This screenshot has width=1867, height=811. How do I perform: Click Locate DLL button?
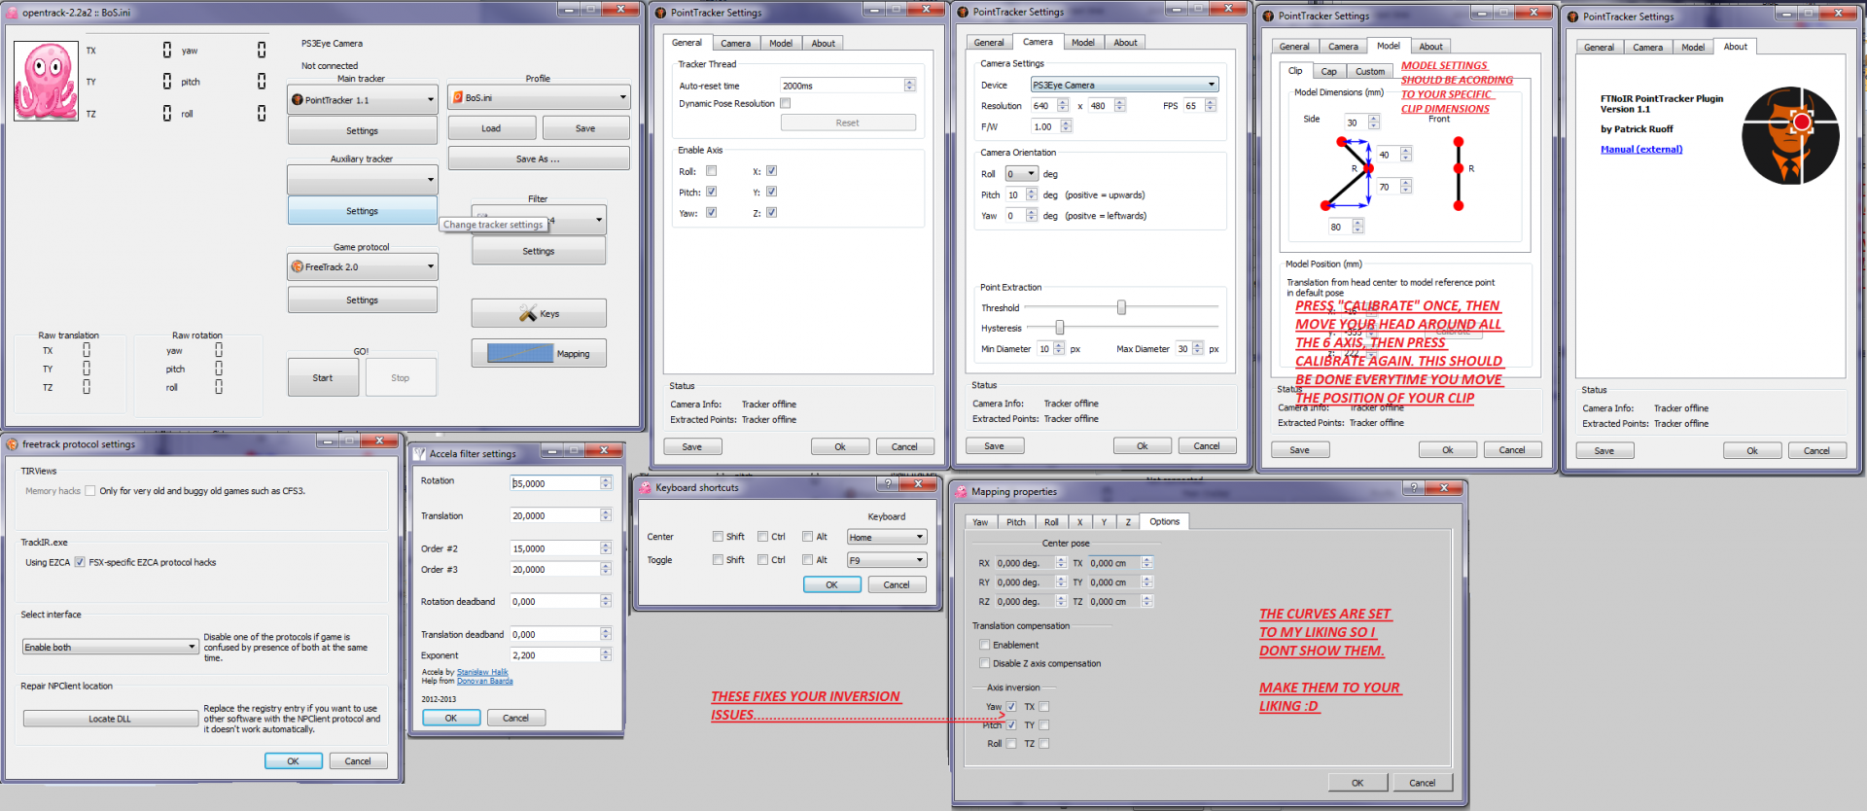pyautogui.click(x=110, y=719)
